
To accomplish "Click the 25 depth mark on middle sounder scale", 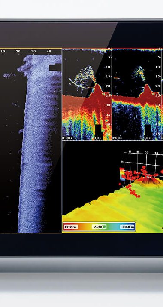I will point(158,95).
